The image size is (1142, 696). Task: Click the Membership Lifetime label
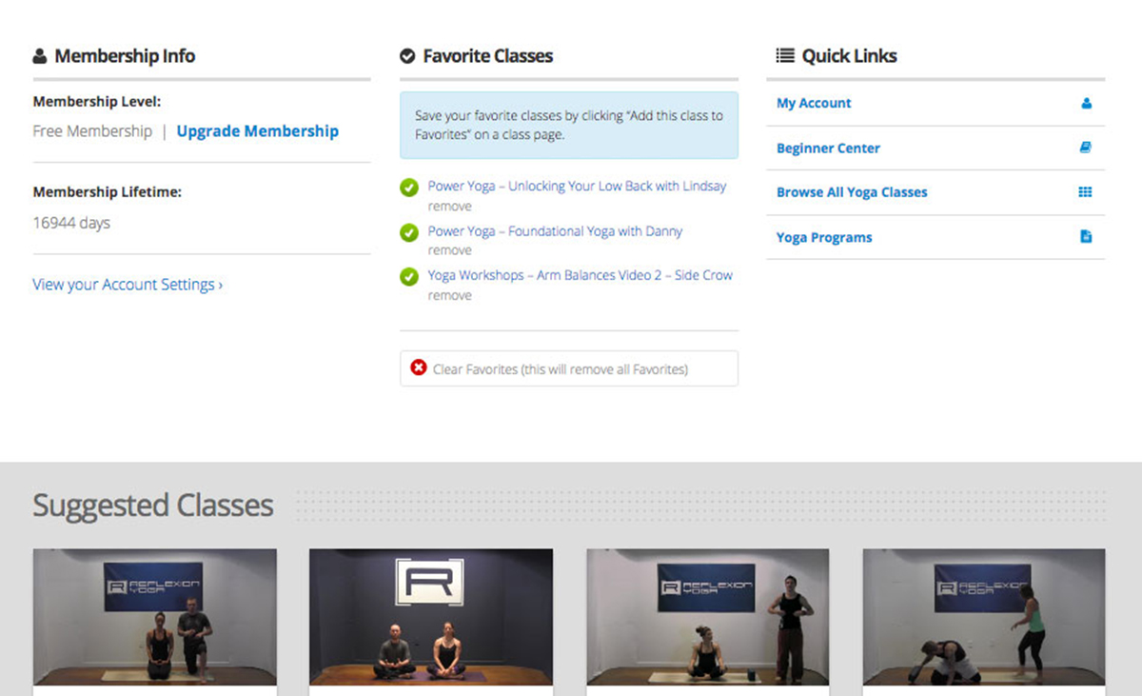108,191
